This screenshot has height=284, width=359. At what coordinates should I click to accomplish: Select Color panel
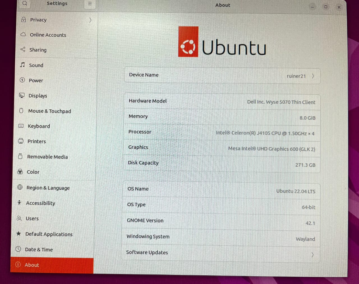(54, 172)
